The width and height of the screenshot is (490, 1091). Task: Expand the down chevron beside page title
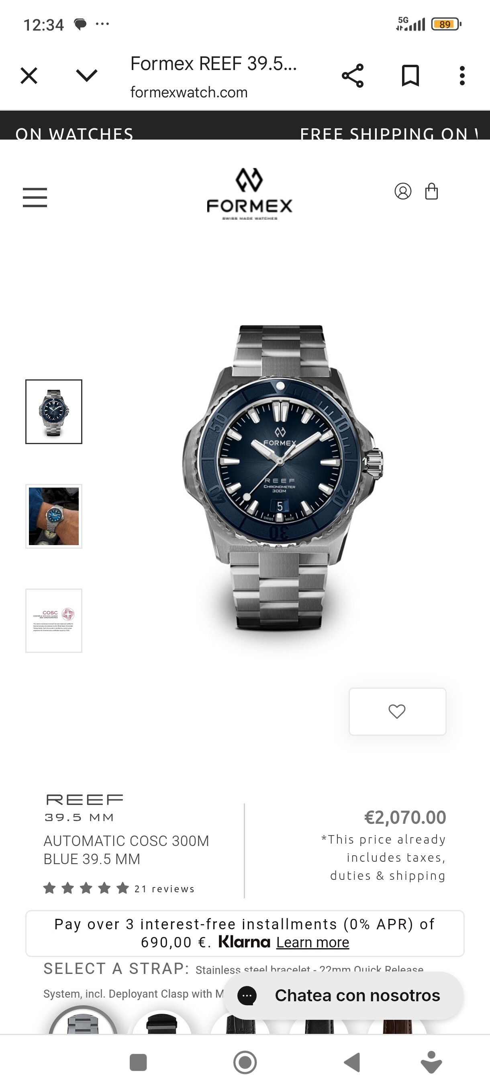pos(87,76)
